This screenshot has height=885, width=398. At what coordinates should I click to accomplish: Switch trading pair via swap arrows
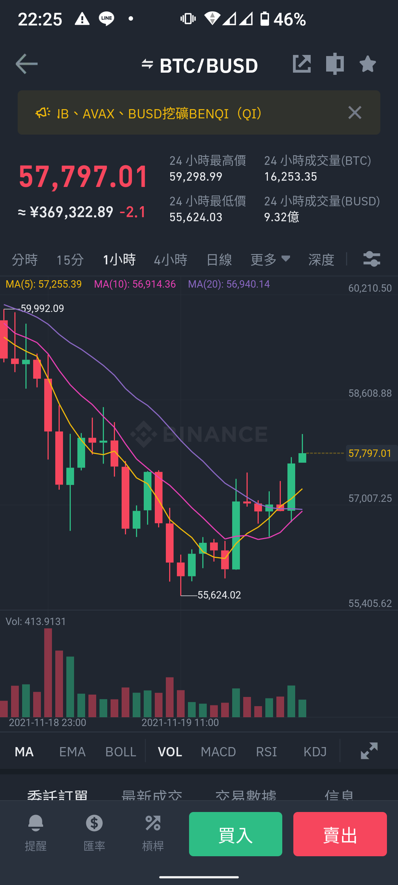click(147, 64)
